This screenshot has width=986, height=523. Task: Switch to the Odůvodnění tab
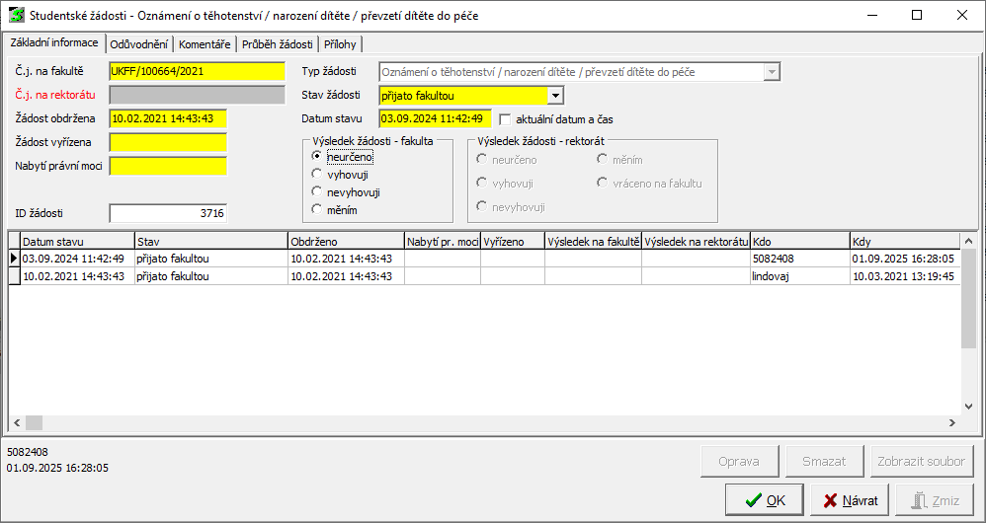point(139,44)
